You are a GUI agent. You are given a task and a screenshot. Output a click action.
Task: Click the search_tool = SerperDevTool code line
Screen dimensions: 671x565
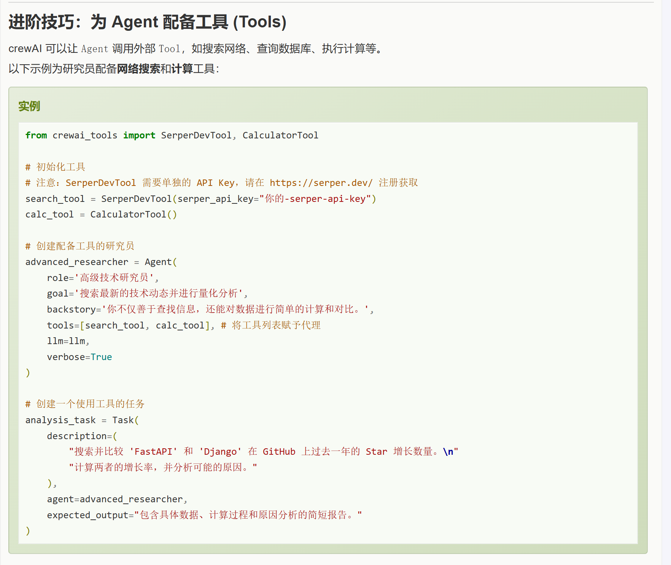tap(201, 199)
